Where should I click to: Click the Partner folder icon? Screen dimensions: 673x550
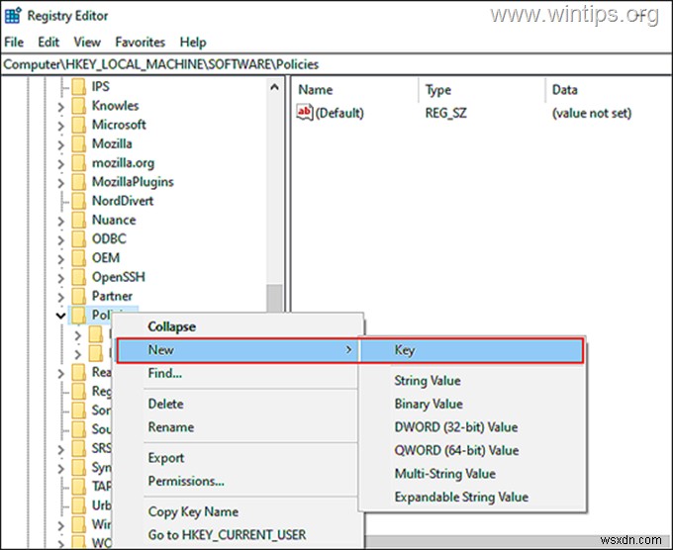tap(79, 296)
